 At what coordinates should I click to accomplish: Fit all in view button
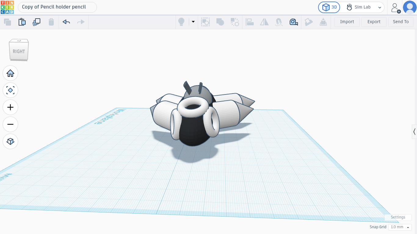click(x=10, y=90)
